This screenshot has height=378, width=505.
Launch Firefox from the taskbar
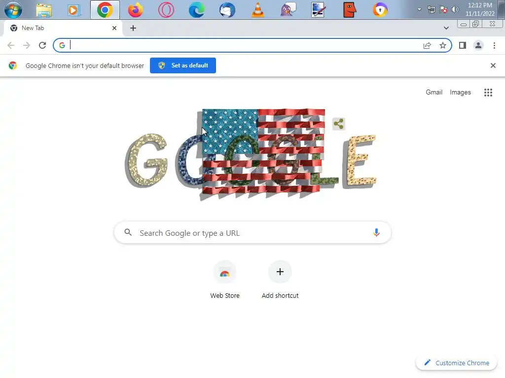coord(135,10)
